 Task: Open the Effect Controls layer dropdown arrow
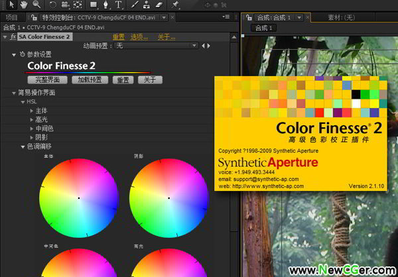point(164,17)
